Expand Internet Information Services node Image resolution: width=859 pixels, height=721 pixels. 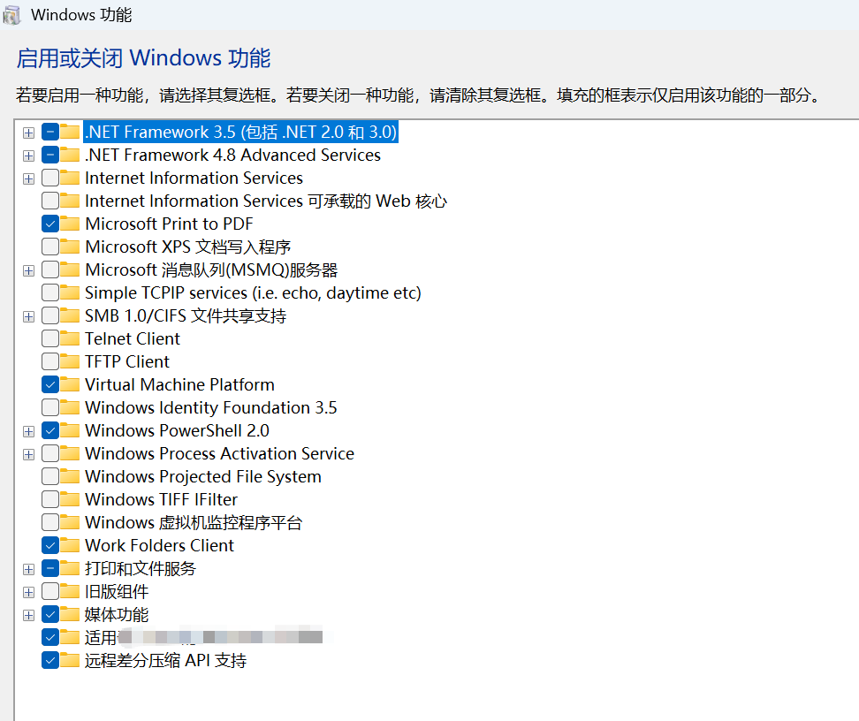(x=28, y=178)
